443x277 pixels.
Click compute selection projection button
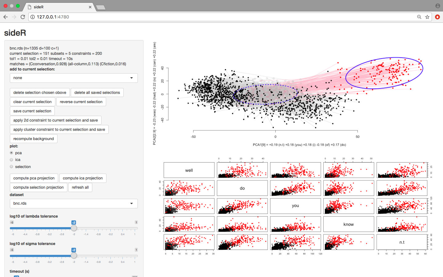[x=38, y=187]
